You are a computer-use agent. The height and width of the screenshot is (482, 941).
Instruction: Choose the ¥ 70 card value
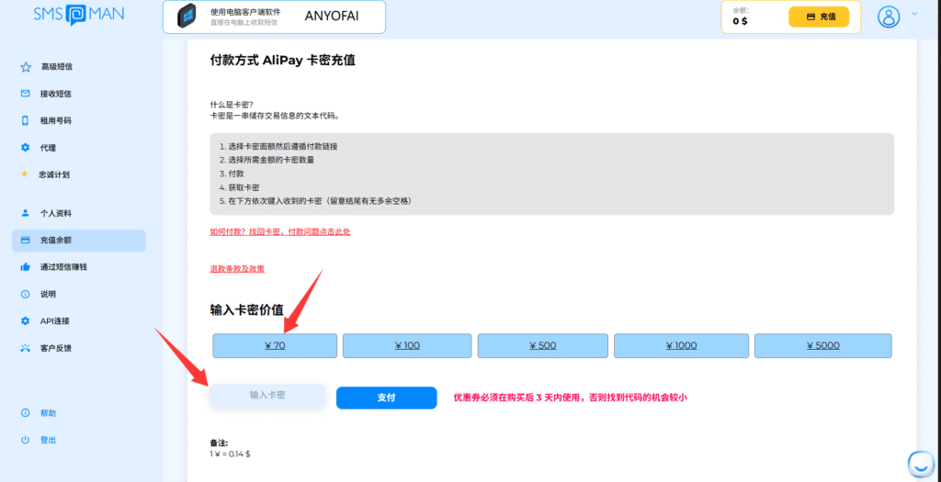click(275, 346)
